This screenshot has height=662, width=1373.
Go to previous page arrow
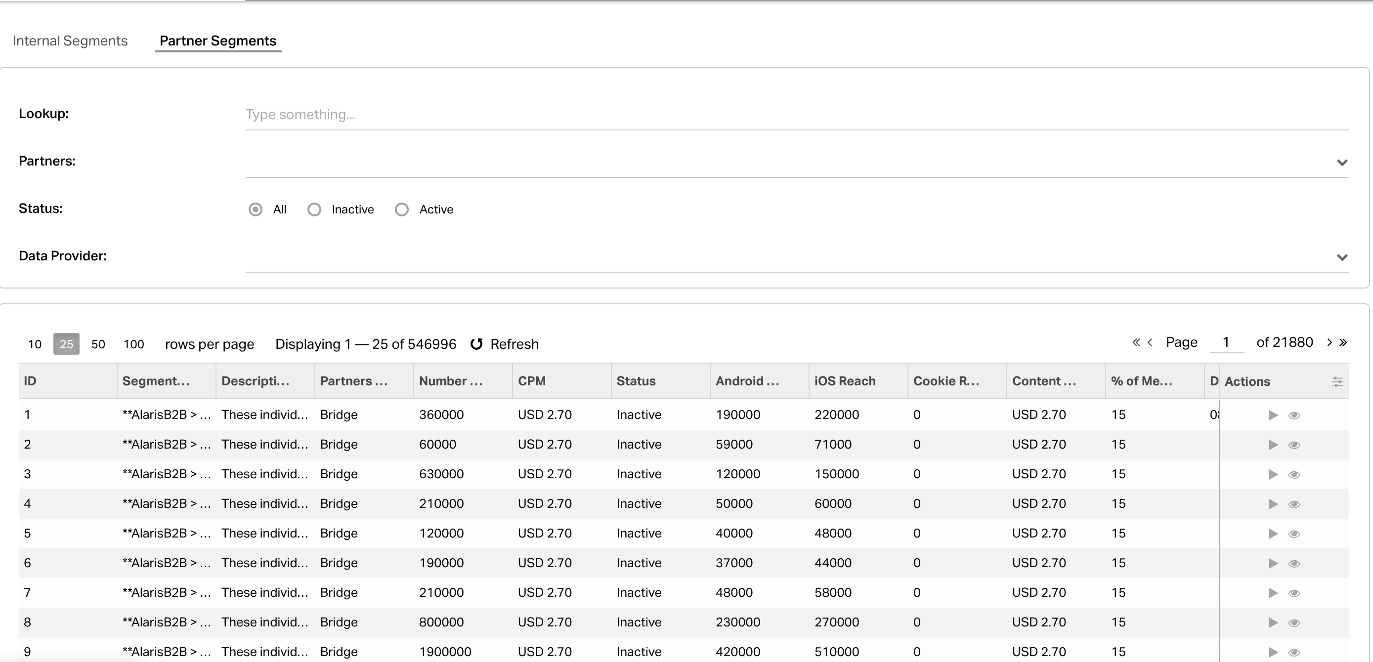point(1150,342)
